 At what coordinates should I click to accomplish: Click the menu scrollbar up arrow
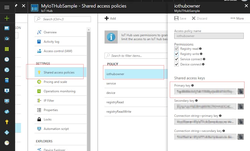89,30
